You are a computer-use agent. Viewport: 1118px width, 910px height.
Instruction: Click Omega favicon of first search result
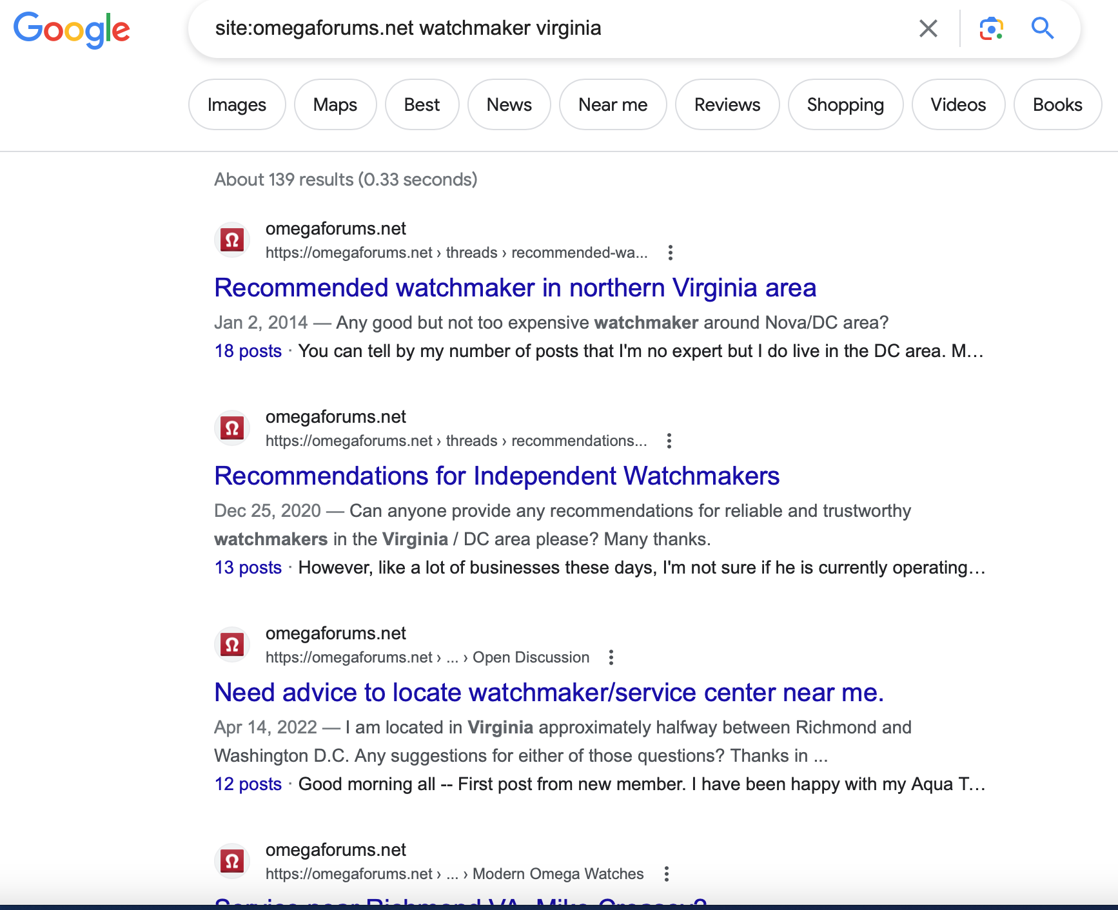(232, 240)
